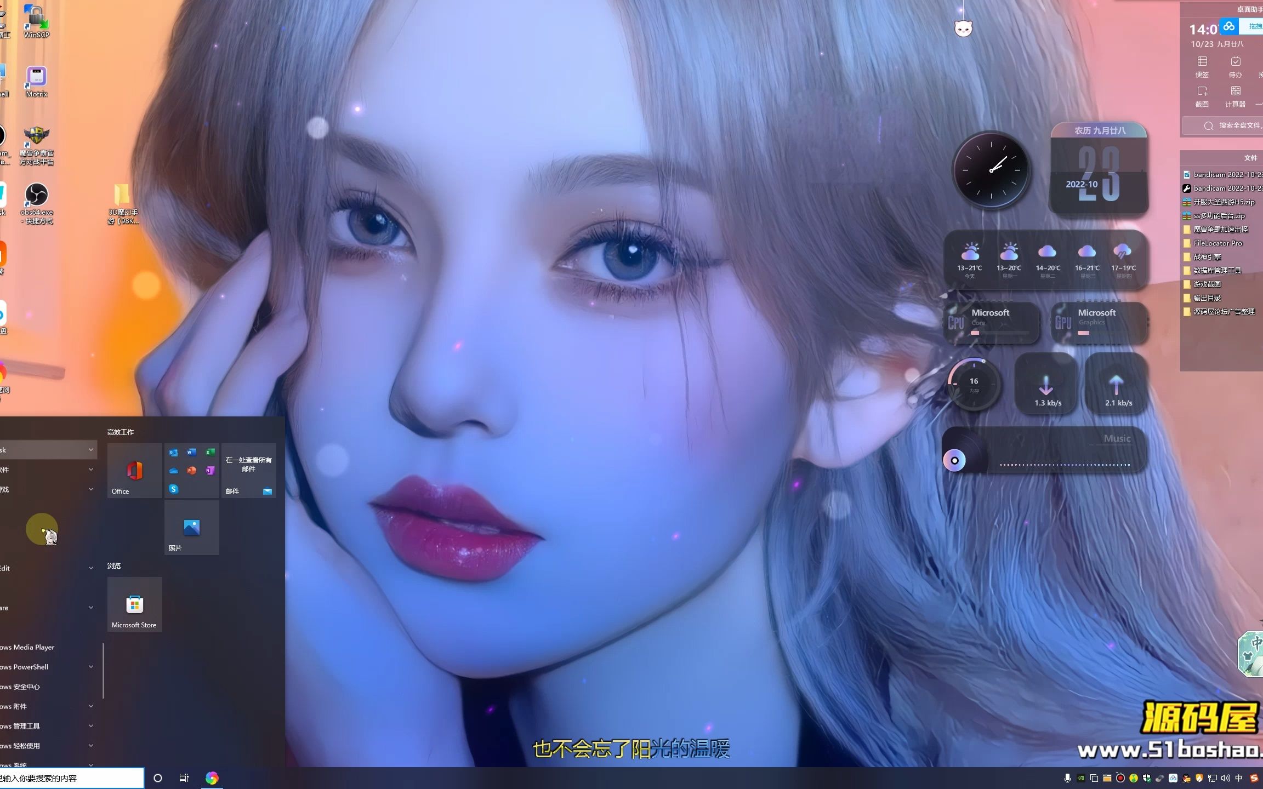Click the microphone icon in system tray

pyautogui.click(x=1067, y=778)
